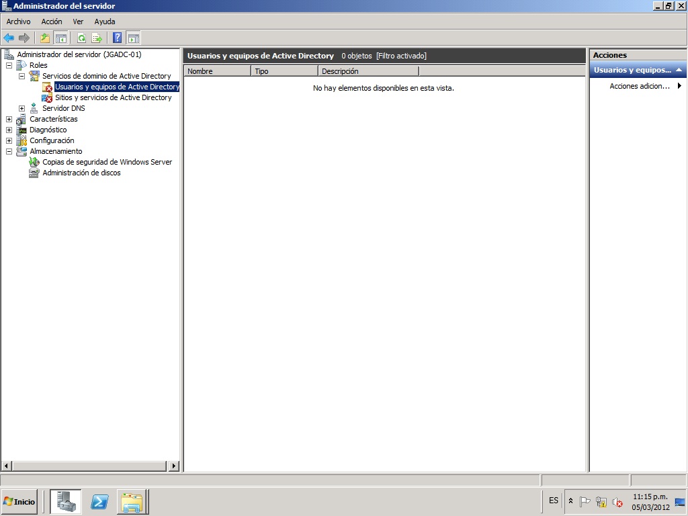This screenshot has height=516, width=688.
Task: Click the Almacenamiento storage icon
Action: [x=21, y=151]
